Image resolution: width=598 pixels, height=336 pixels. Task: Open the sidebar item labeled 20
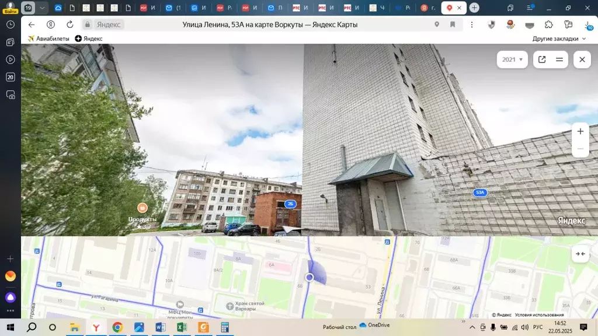click(x=11, y=77)
